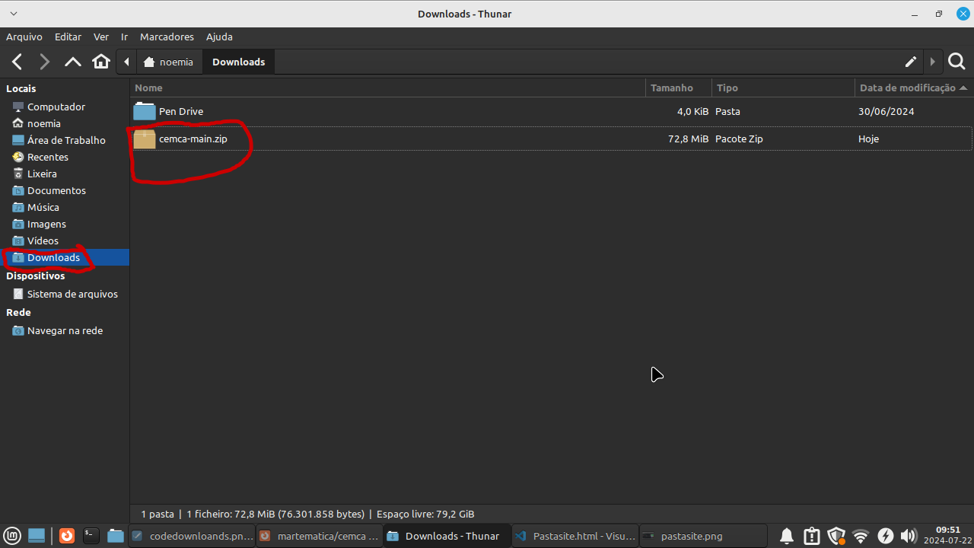Viewport: 974px width, 548px height.
Task: Sort files by the Tipo column header
Action: (x=783, y=88)
